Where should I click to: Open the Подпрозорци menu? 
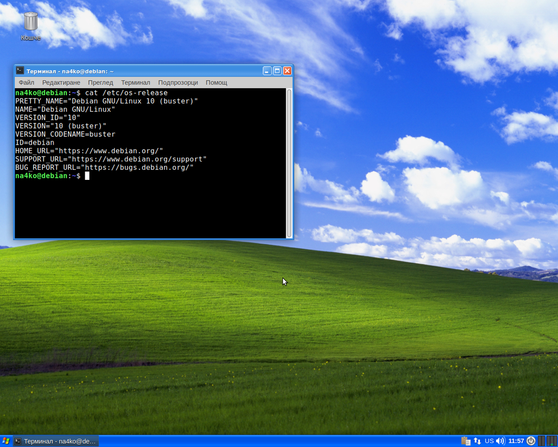tap(178, 82)
